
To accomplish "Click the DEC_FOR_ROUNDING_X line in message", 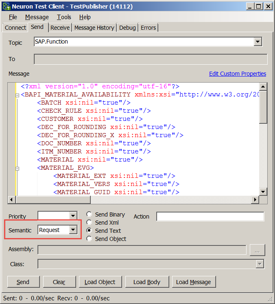I will (x=110, y=135).
